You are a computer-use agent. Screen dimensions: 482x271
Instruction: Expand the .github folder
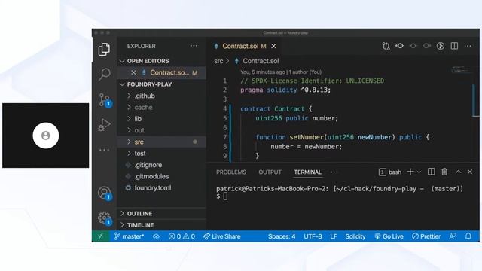pos(161,96)
